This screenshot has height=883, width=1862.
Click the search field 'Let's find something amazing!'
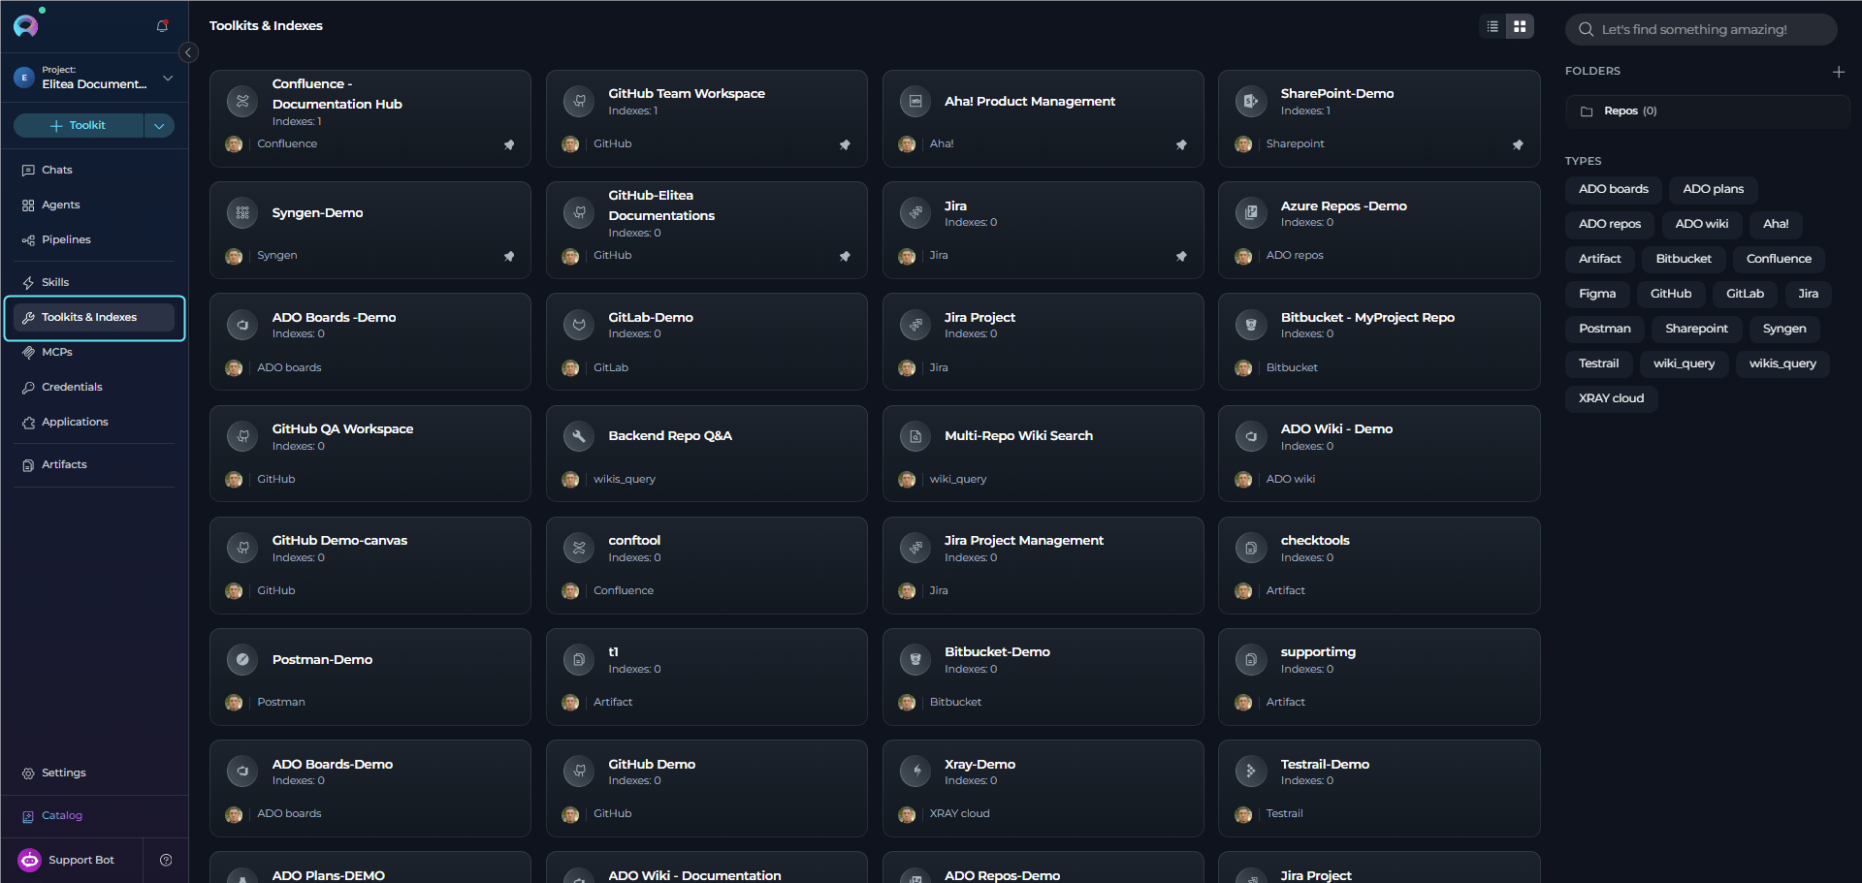tap(1701, 29)
